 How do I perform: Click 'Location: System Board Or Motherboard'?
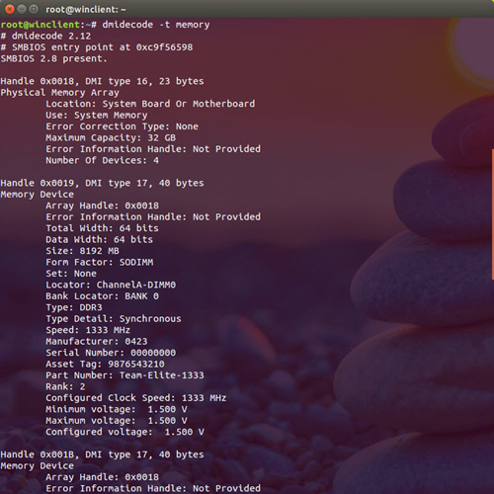[150, 104]
